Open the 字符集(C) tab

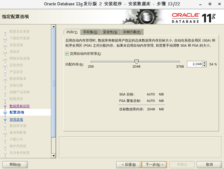coord(90,32)
